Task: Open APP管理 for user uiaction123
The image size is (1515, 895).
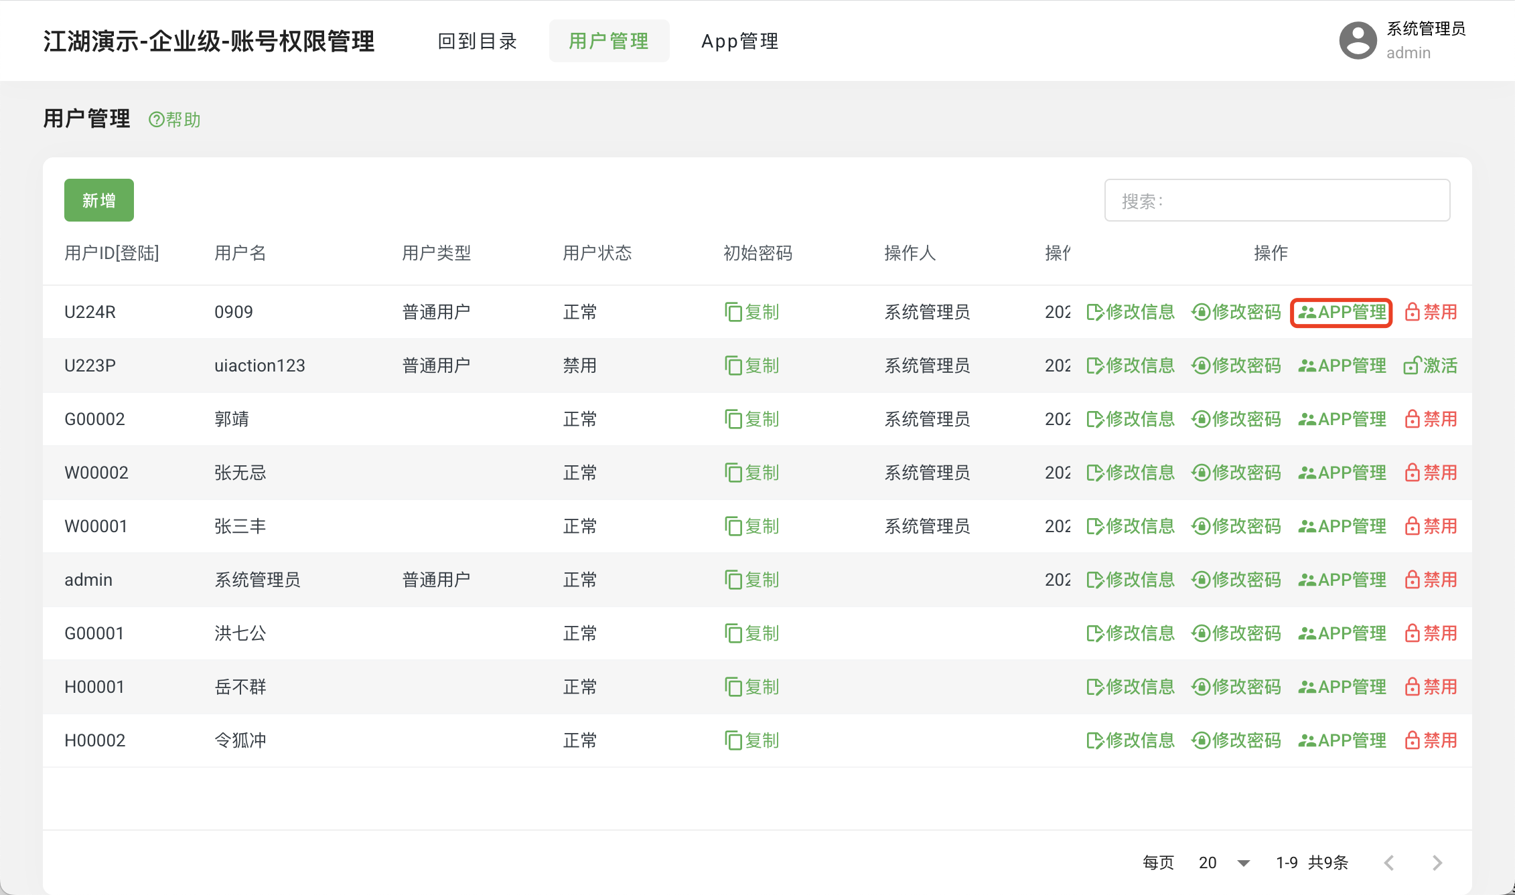Action: [x=1342, y=365]
